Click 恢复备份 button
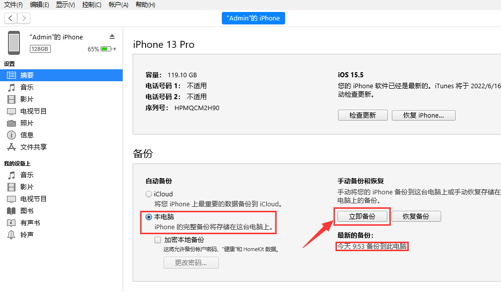The image size is (501, 298). [x=416, y=216]
